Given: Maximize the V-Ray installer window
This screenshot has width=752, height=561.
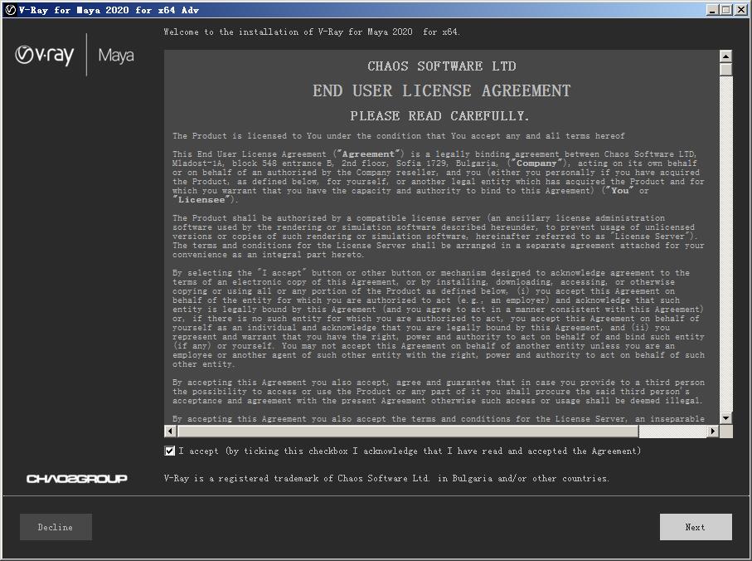Looking at the screenshot, I should 725,10.
